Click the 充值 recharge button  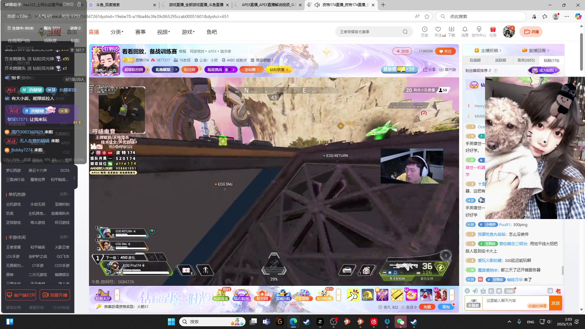[x=427, y=307]
